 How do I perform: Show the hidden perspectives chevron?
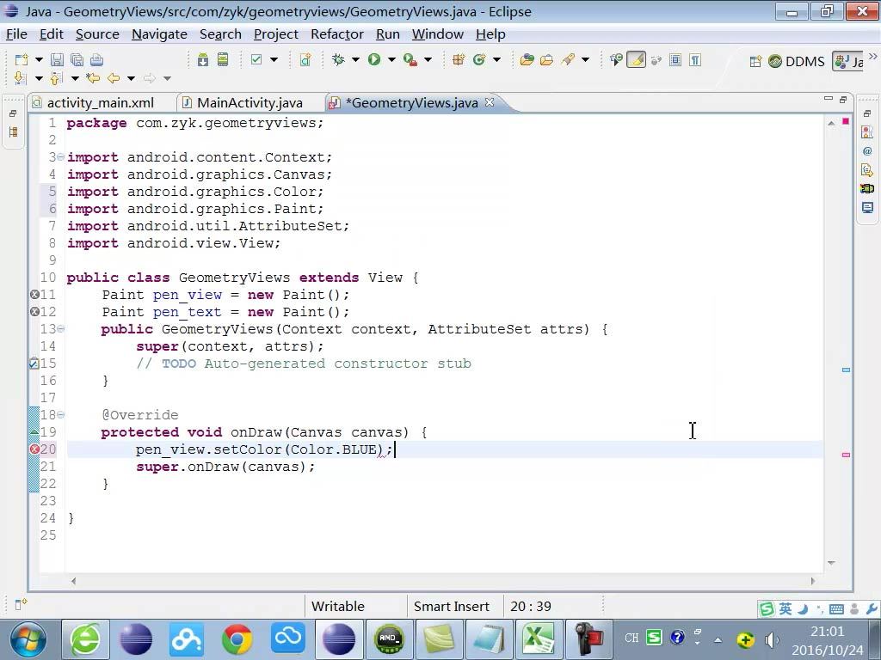coord(872,57)
